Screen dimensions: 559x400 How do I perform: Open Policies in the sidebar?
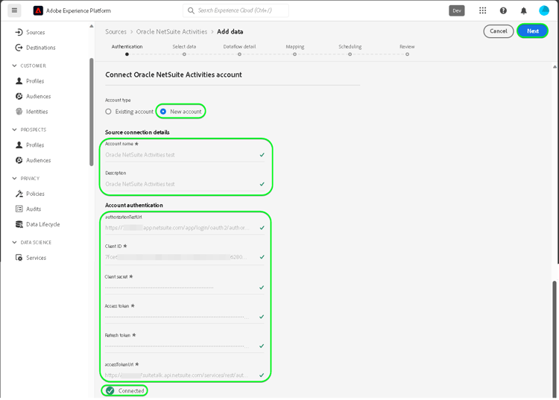35,194
